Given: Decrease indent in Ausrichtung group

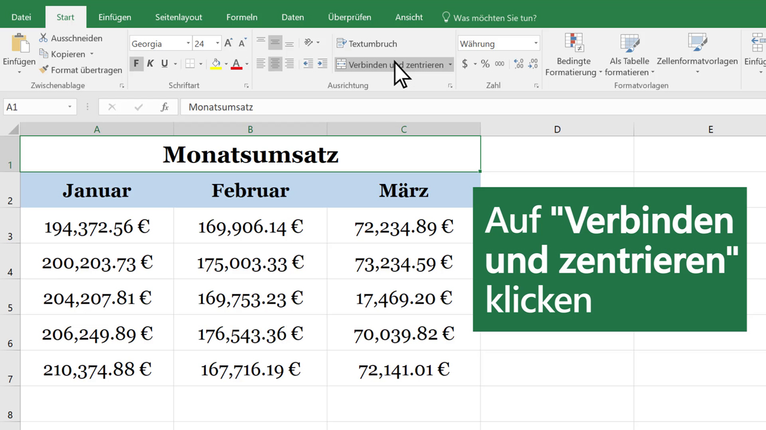Looking at the screenshot, I should point(308,63).
